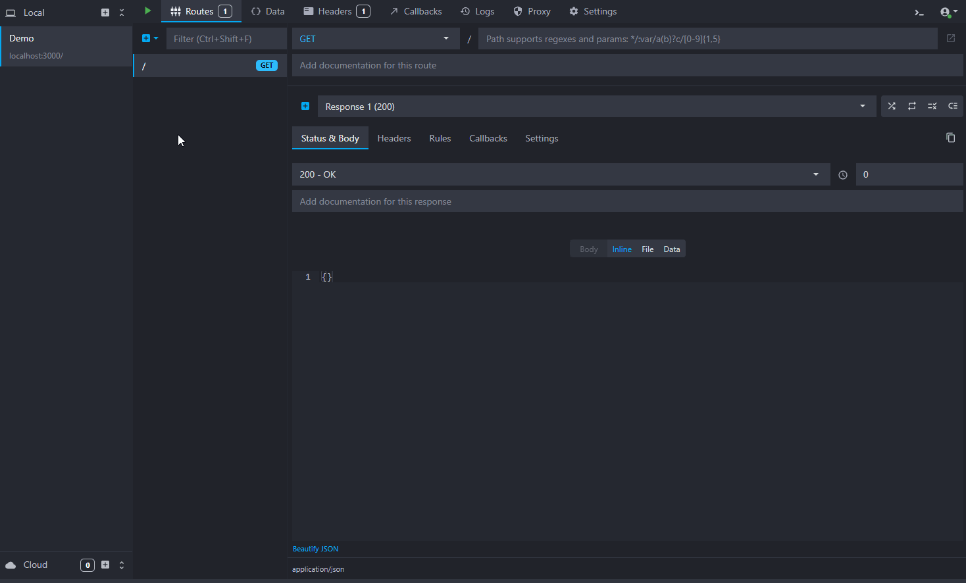
Task: Click the Beautify JSON link
Action: 316,549
